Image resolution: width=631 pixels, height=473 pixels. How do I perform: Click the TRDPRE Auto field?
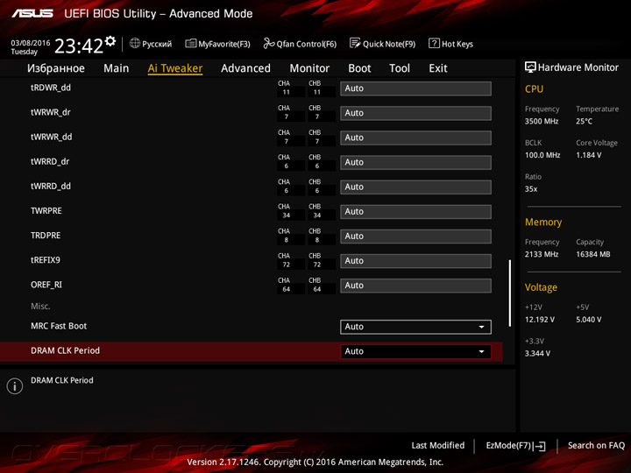pyautogui.click(x=415, y=236)
